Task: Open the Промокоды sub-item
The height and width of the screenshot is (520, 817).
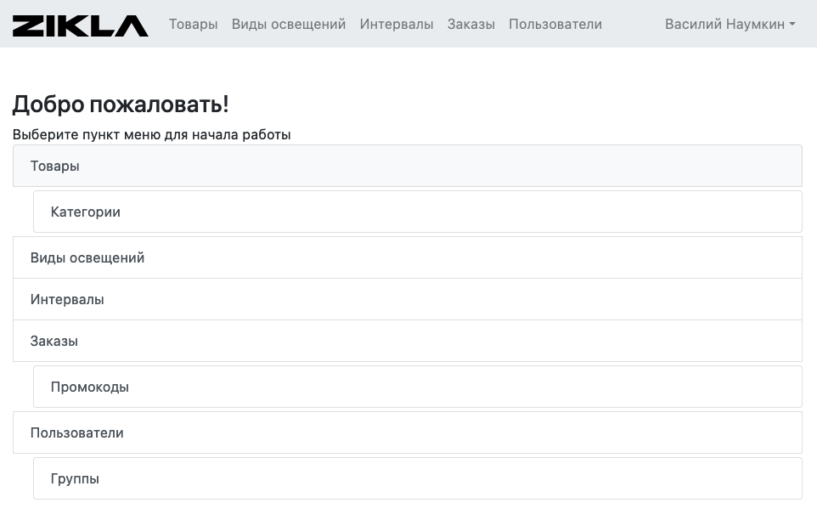Action: coord(418,387)
